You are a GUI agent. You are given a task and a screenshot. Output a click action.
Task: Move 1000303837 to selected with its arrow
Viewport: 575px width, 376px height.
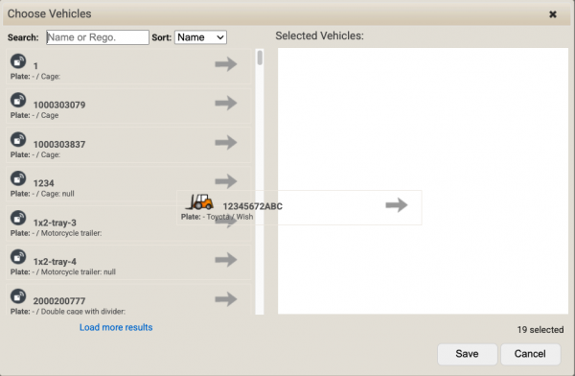coord(226,143)
